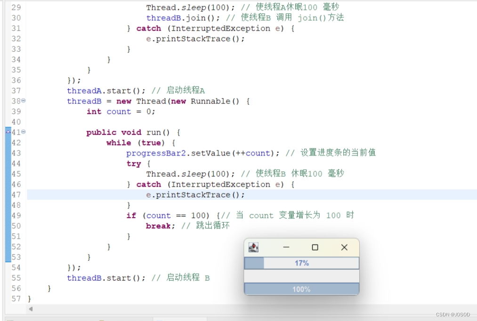Click 'while (true)' on line 42
The height and width of the screenshot is (321, 477).
coord(135,143)
